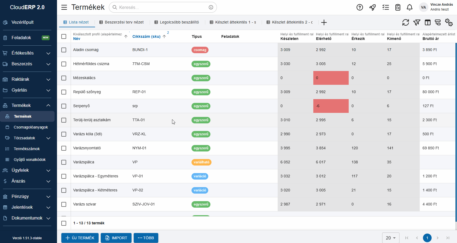Open the notifications bell
The image size is (457, 243).
409,7
